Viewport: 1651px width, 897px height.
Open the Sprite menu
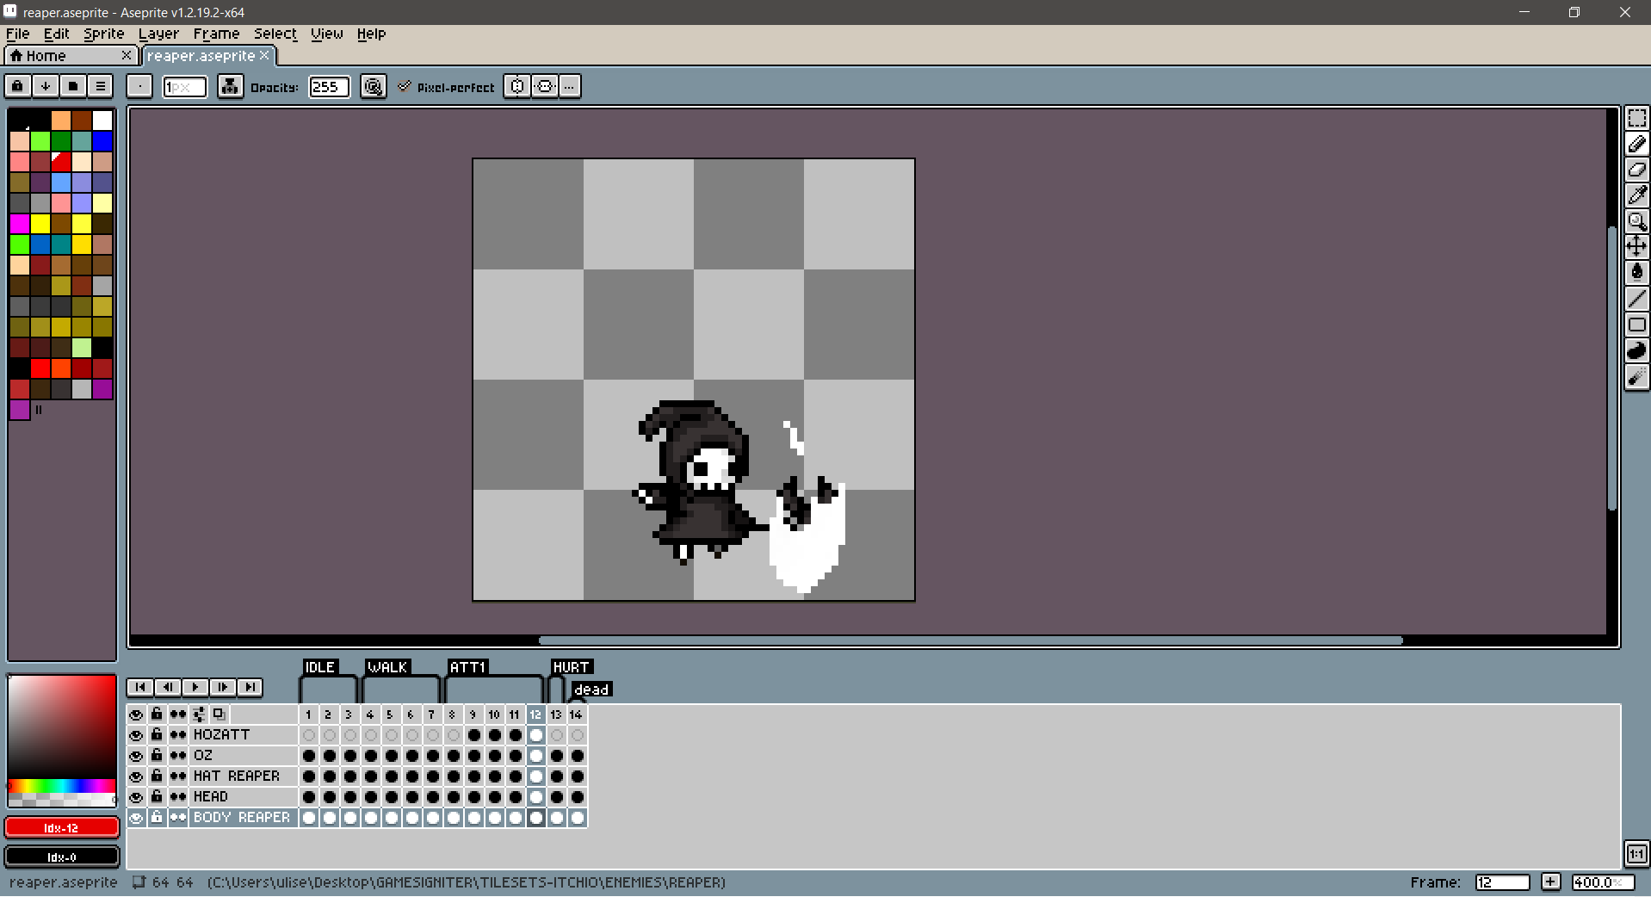pyautogui.click(x=103, y=34)
